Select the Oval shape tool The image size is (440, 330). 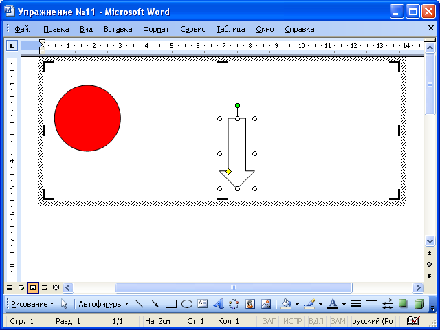pyautogui.click(x=187, y=304)
